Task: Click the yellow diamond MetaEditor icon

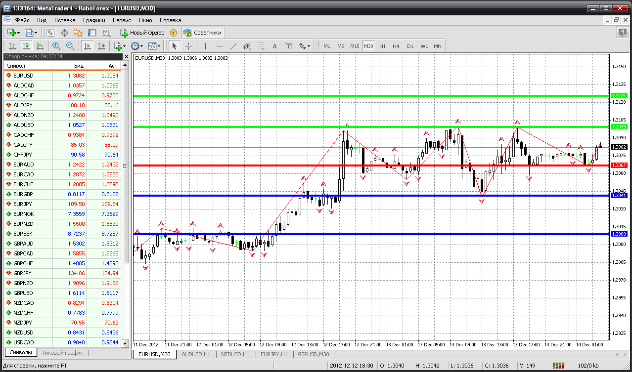Action: click(x=174, y=33)
